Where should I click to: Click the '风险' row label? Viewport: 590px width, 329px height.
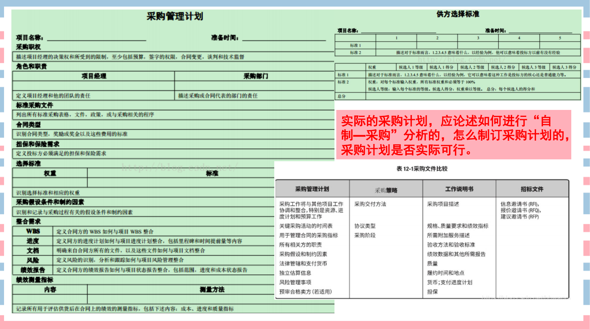point(33,260)
